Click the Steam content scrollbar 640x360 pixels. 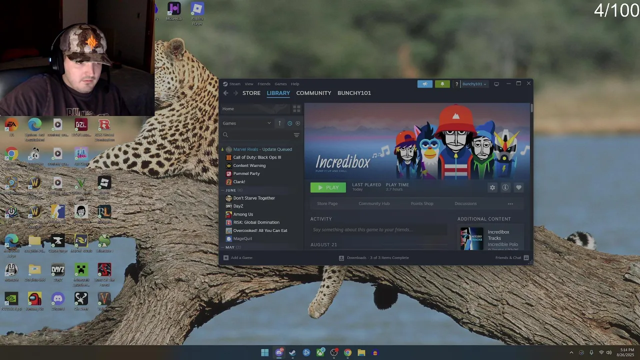point(531,108)
